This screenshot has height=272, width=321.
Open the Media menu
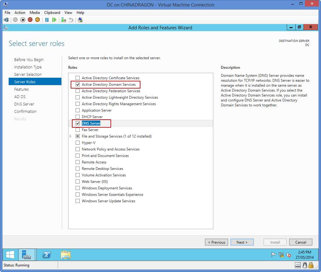[35, 12]
